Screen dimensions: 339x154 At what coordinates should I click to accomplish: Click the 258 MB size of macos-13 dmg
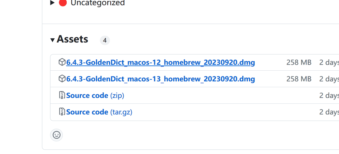[299, 79]
